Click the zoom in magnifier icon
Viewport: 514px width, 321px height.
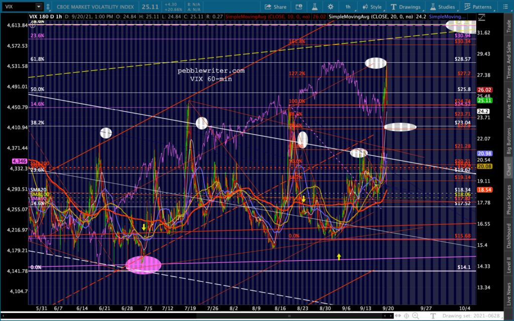point(416,315)
